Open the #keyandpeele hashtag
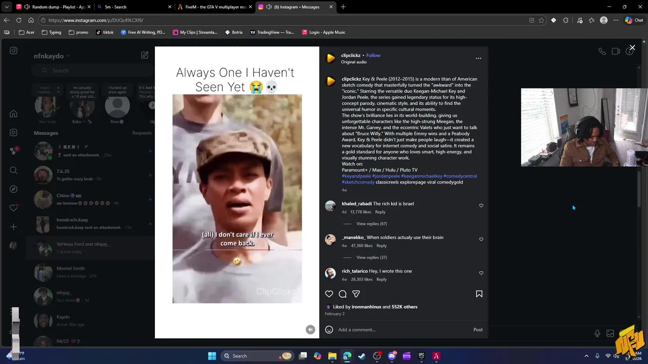Viewport: 648px width, 364px height. (x=356, y=176)
